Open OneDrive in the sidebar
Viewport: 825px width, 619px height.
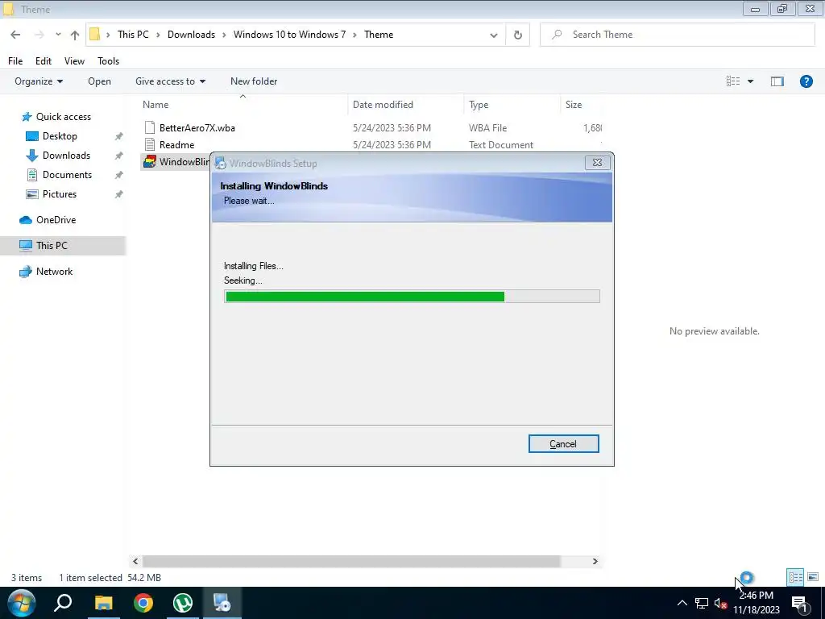(x=56, y=220)
